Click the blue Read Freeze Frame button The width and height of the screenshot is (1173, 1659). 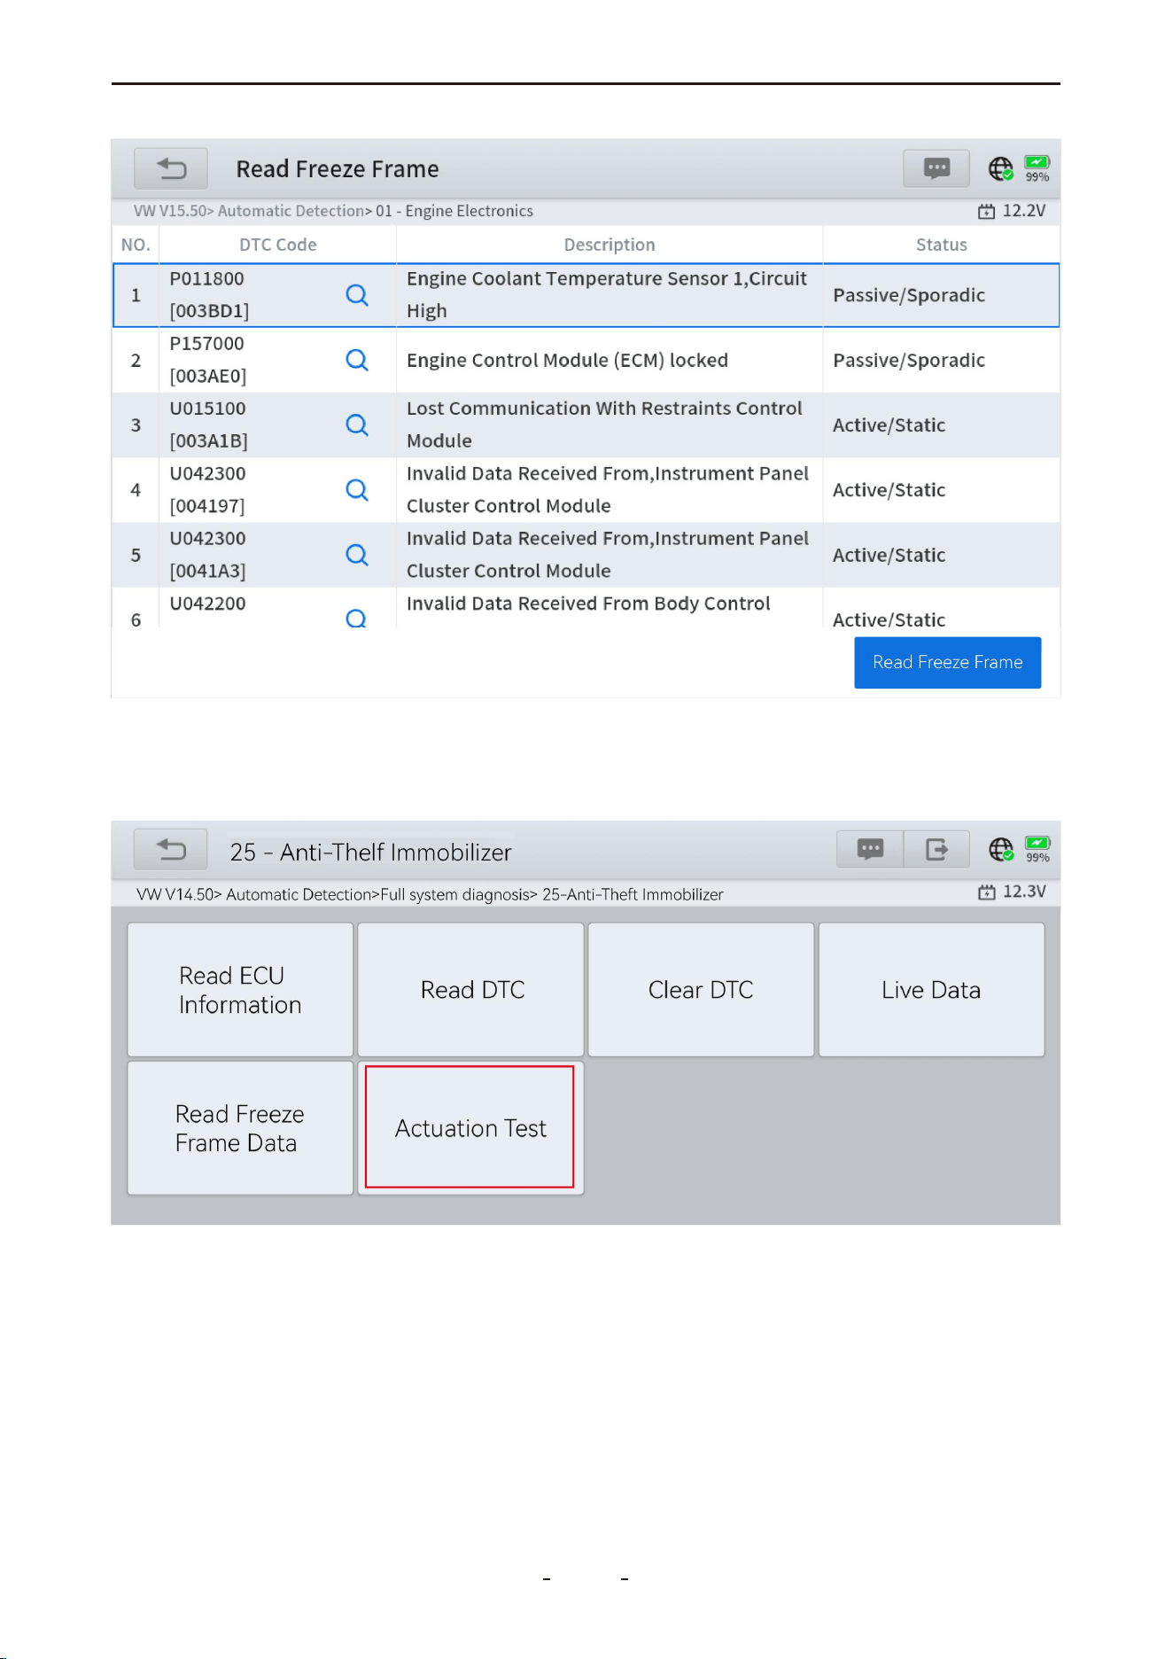coord(947,662)
